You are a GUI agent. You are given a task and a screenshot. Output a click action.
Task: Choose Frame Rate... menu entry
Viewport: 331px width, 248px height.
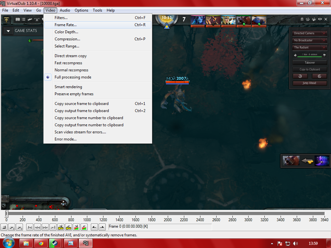click(x=98, y=25)
